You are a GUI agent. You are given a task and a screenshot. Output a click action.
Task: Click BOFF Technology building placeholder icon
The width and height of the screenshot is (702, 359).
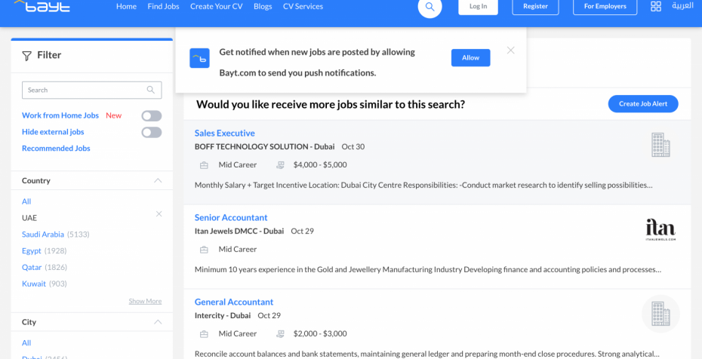click(660, 145)
